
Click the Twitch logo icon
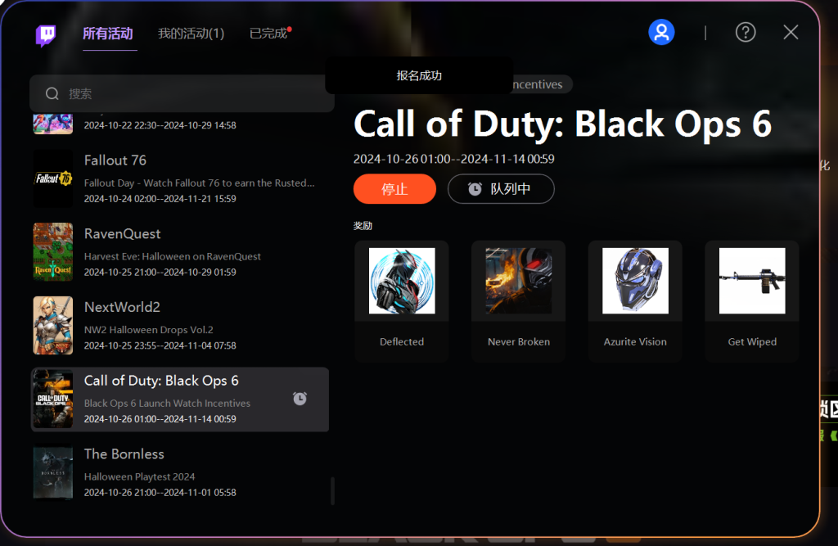[x=46, y=35]
